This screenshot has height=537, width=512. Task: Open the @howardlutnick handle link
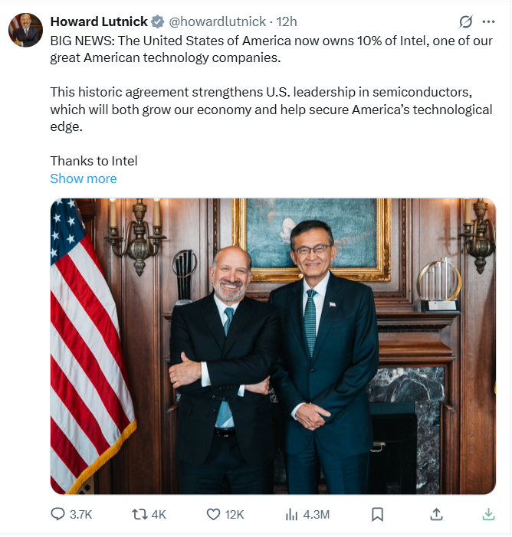(x=217, y=21)
